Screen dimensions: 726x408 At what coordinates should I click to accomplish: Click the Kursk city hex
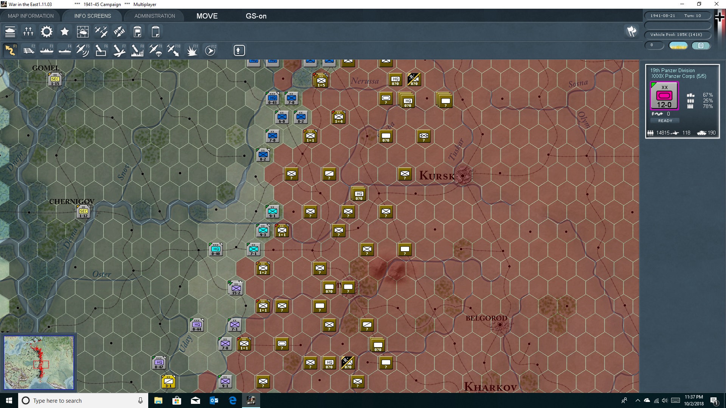462,176
